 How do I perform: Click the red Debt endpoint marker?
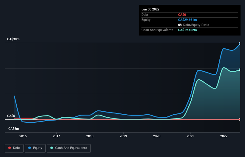(240, 119)
